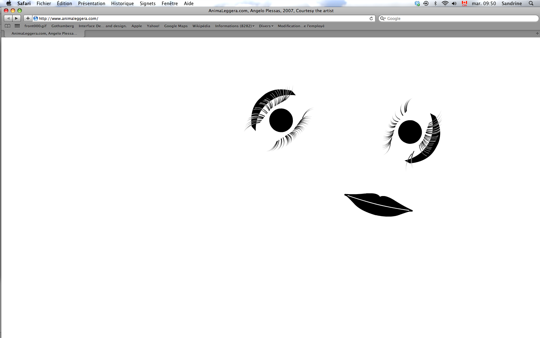Open the Gothamberg bookmark

(x=63, y=26)
